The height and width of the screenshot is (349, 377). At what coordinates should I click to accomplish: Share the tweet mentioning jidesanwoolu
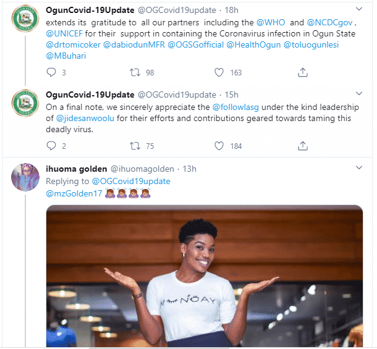pyautogui.click(x=303, y=146)
